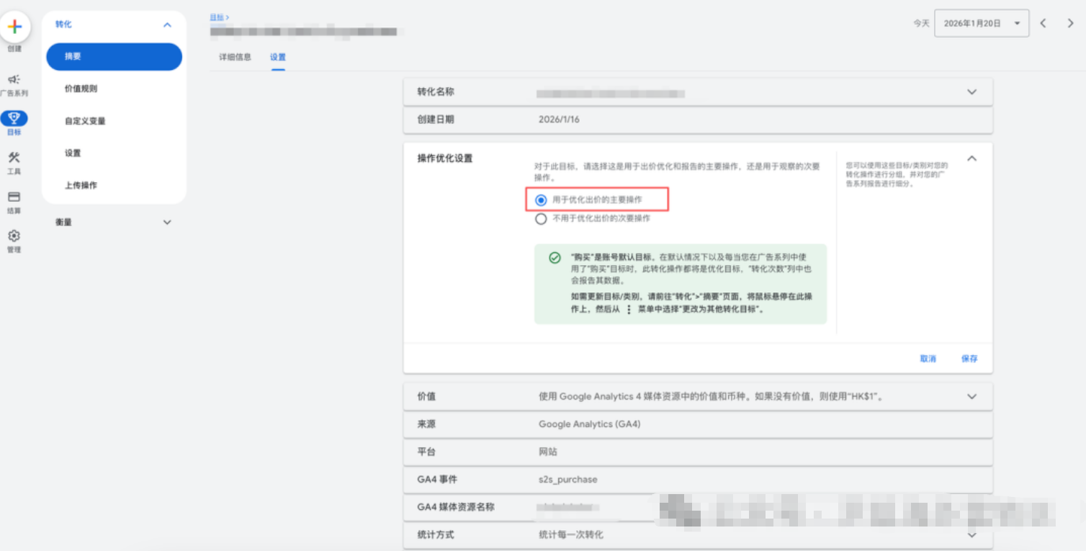Click the 保存 button

click(x=969, y=358)
